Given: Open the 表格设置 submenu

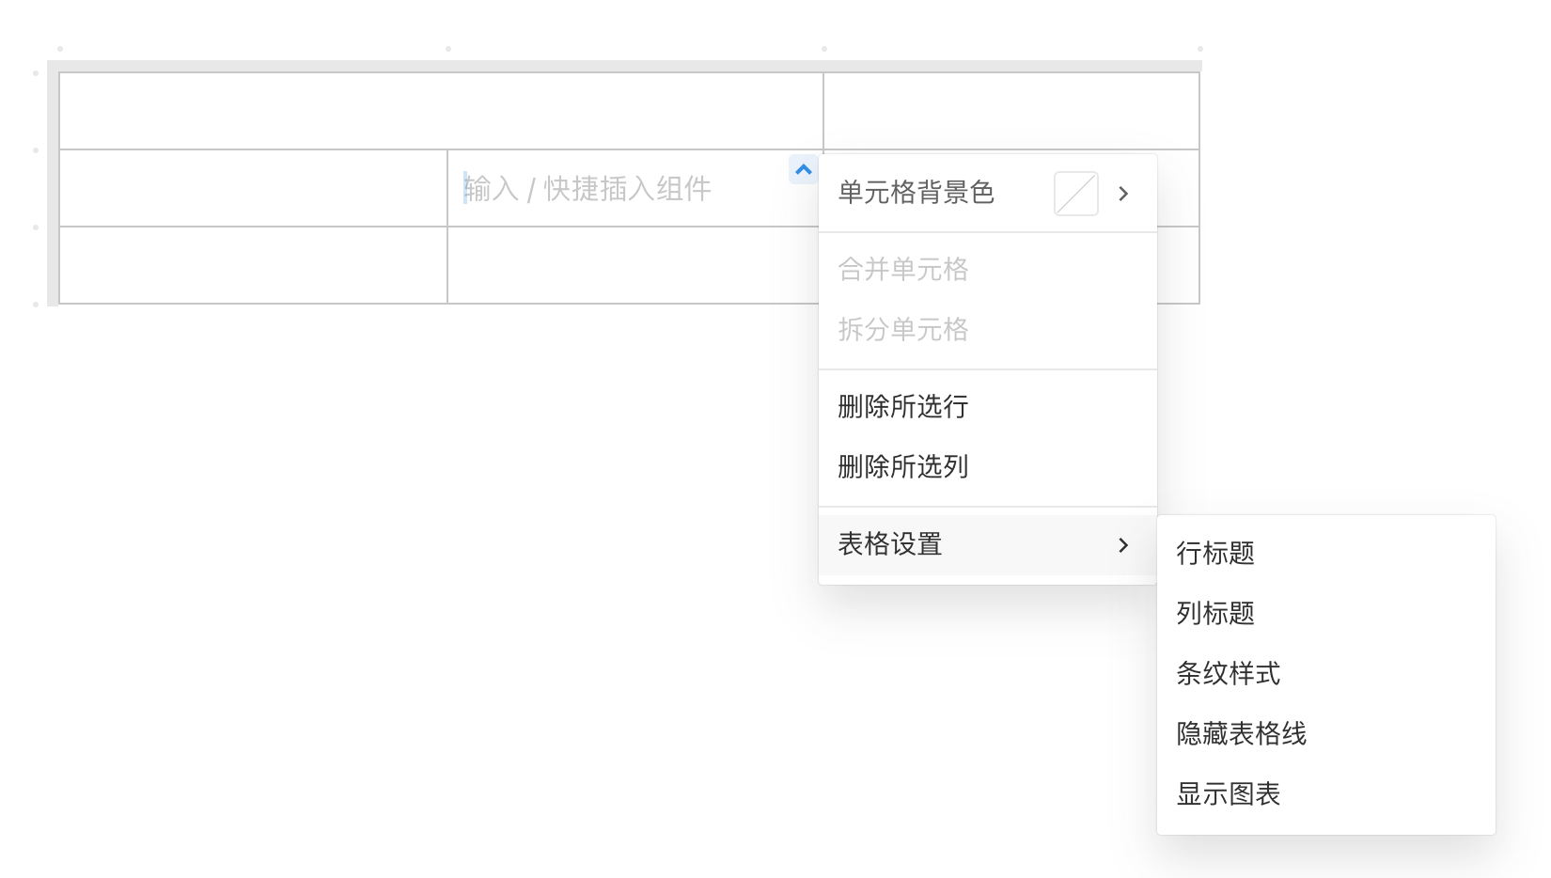Looking at the screenshot, I should click(x=988, y=544).
